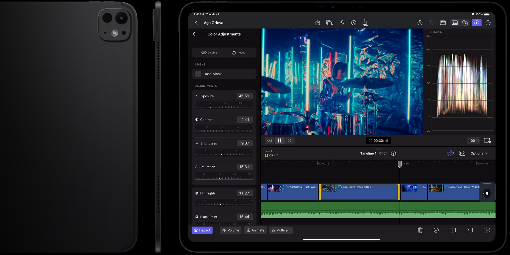The height and width of the screenshot is (255, 510).
Task: Click the Add Mask button
Action: pyautogui.click(x=224, y=74)
